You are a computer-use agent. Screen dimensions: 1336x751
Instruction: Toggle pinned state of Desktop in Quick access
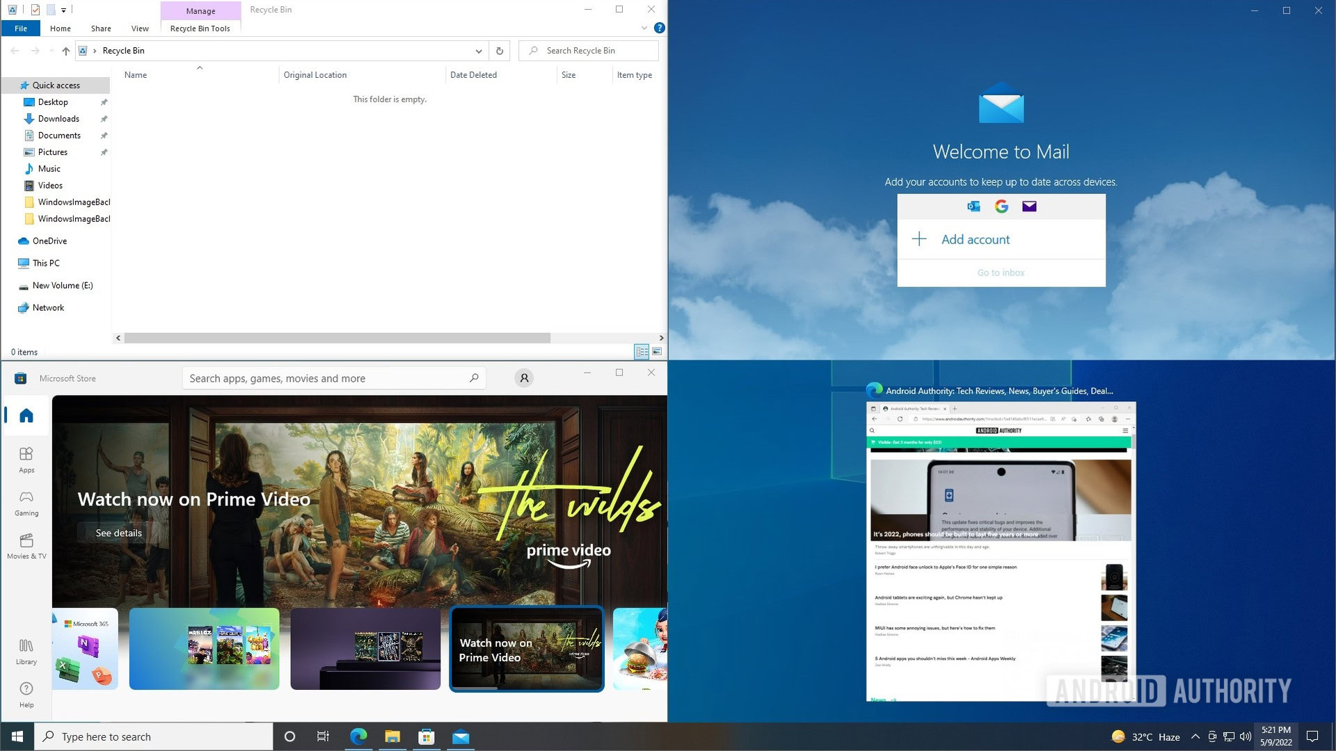[104, 102]
